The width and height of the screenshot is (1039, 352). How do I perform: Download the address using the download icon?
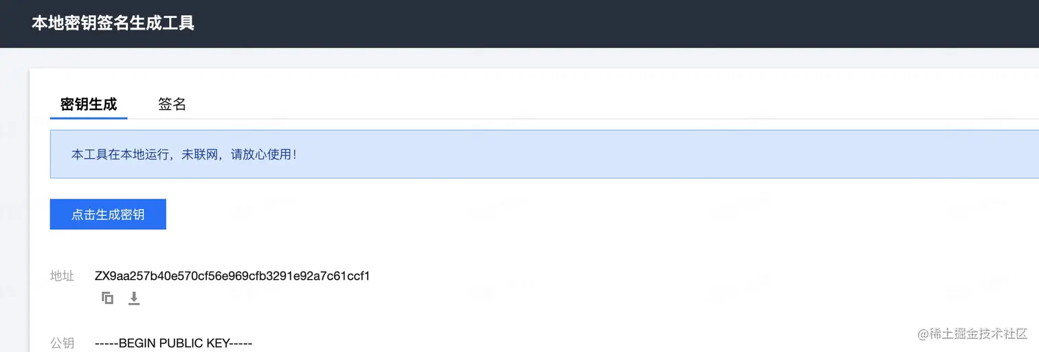coord(134,298)
